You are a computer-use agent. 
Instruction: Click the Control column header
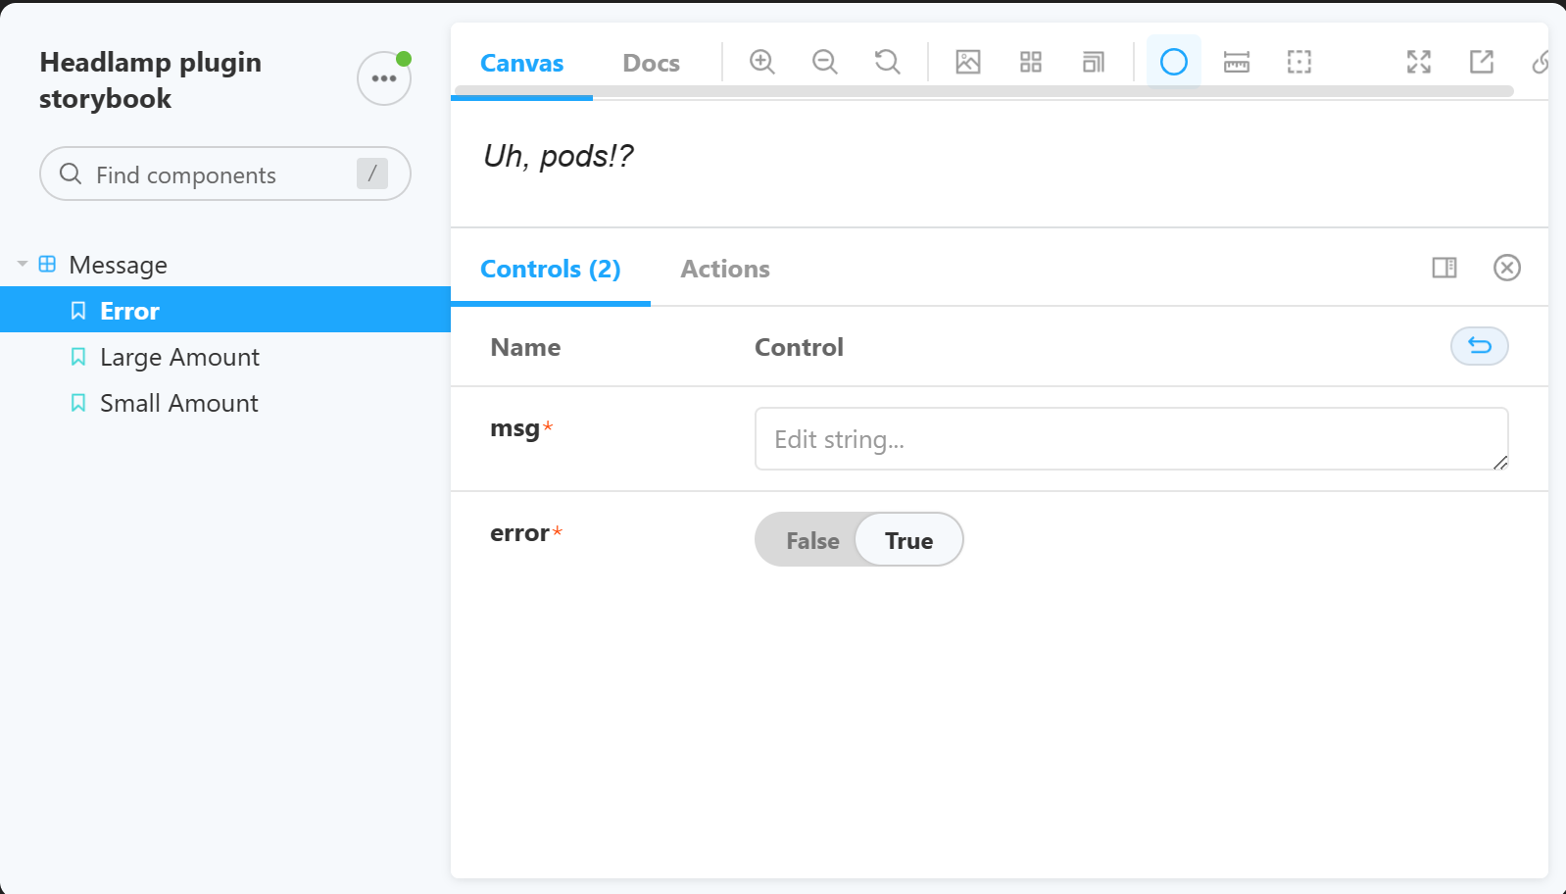click(799, 347)
